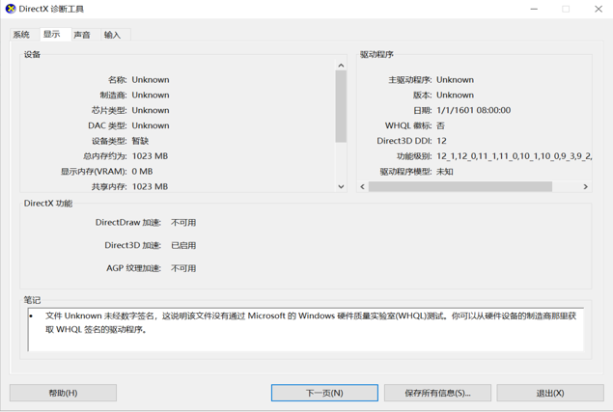Viewport: 613px width, 412px height.
Task: Open the 声音 tab
Action: (82, 35)
